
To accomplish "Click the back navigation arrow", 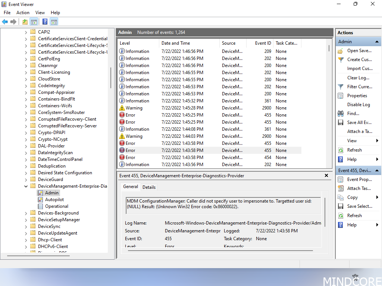I will click(4, 22).
